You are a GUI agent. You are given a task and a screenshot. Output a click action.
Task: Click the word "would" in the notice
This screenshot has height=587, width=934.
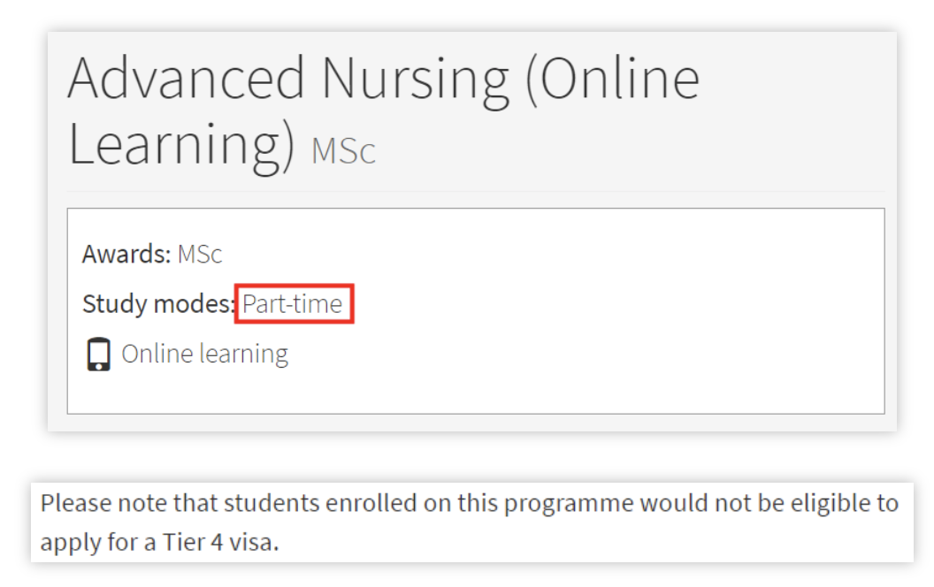click(673, 503)
